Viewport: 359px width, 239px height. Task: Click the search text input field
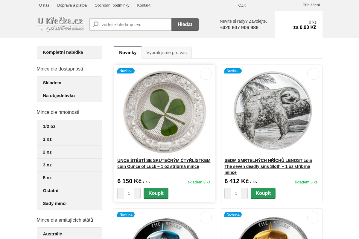coord(136,24)
